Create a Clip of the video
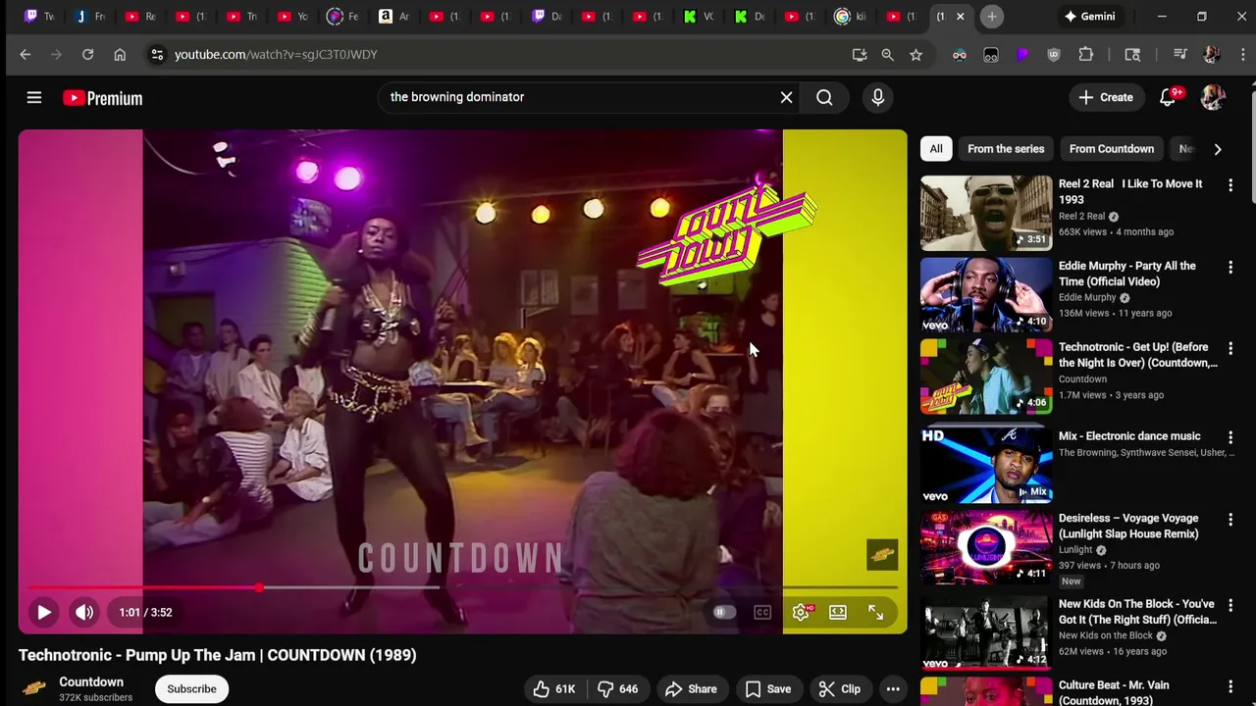This screenshot has width=1256, height=706. (840, 688)
